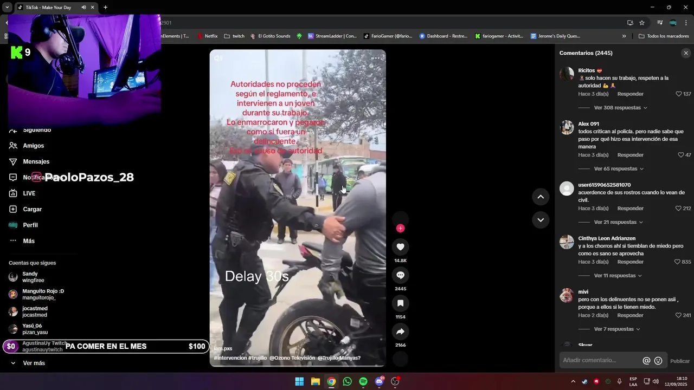694x390 pixels.
Task: Open the tab search dropdown
Action: tap(7, 8)
